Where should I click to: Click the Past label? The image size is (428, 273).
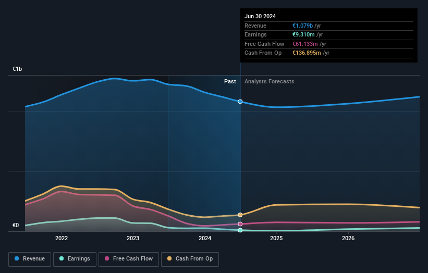[230, 81]
